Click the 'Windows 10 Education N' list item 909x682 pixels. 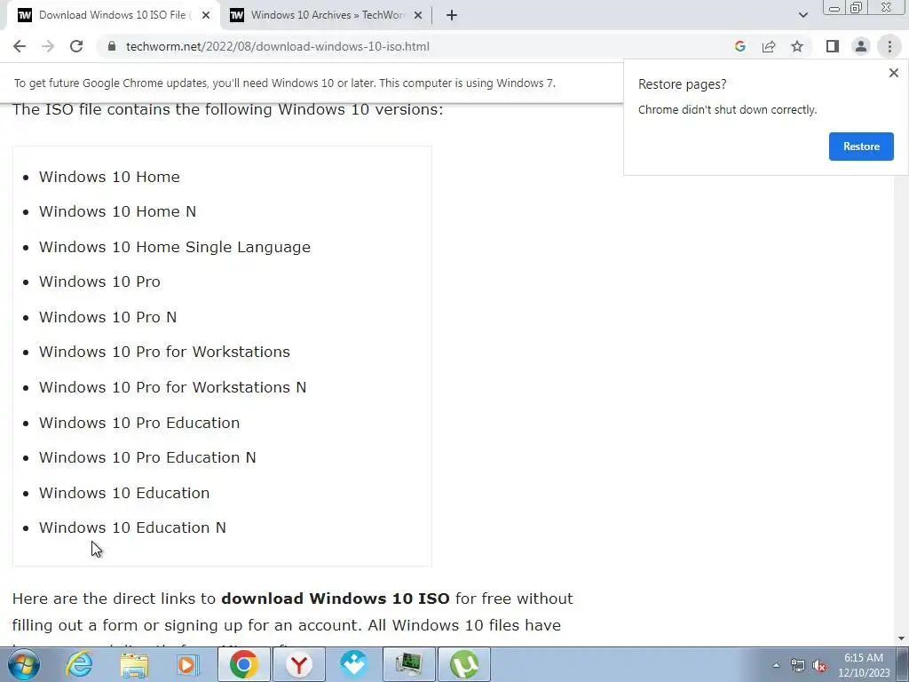pyautogui.click(x=132, y=527)
